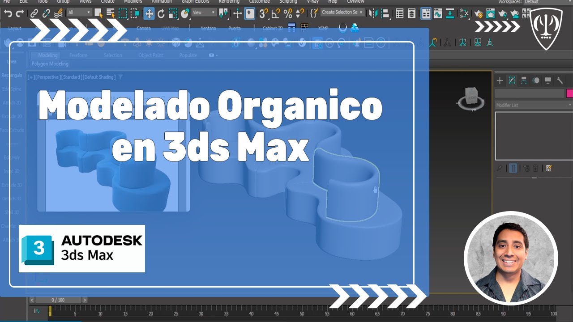Toggle the Spinner Snap button
The height and width of the screenshot is (322, 573).
[x=300, y=13]
